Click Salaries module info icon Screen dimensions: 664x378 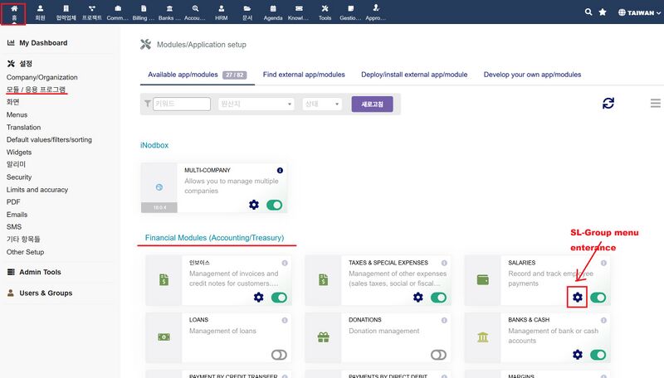(x=604, y=263)
